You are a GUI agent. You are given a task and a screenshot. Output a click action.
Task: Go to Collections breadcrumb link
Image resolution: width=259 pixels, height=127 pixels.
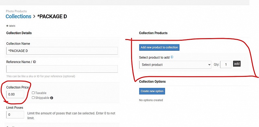(18, 16)
